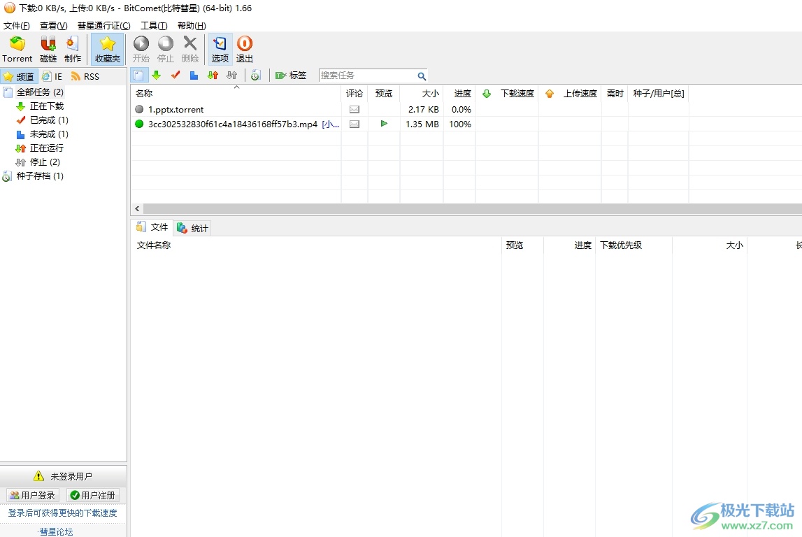The height and width of the screenshot is (537, 802).
Task: Open the 帮助(H) menu
Action: pos(192,26)
